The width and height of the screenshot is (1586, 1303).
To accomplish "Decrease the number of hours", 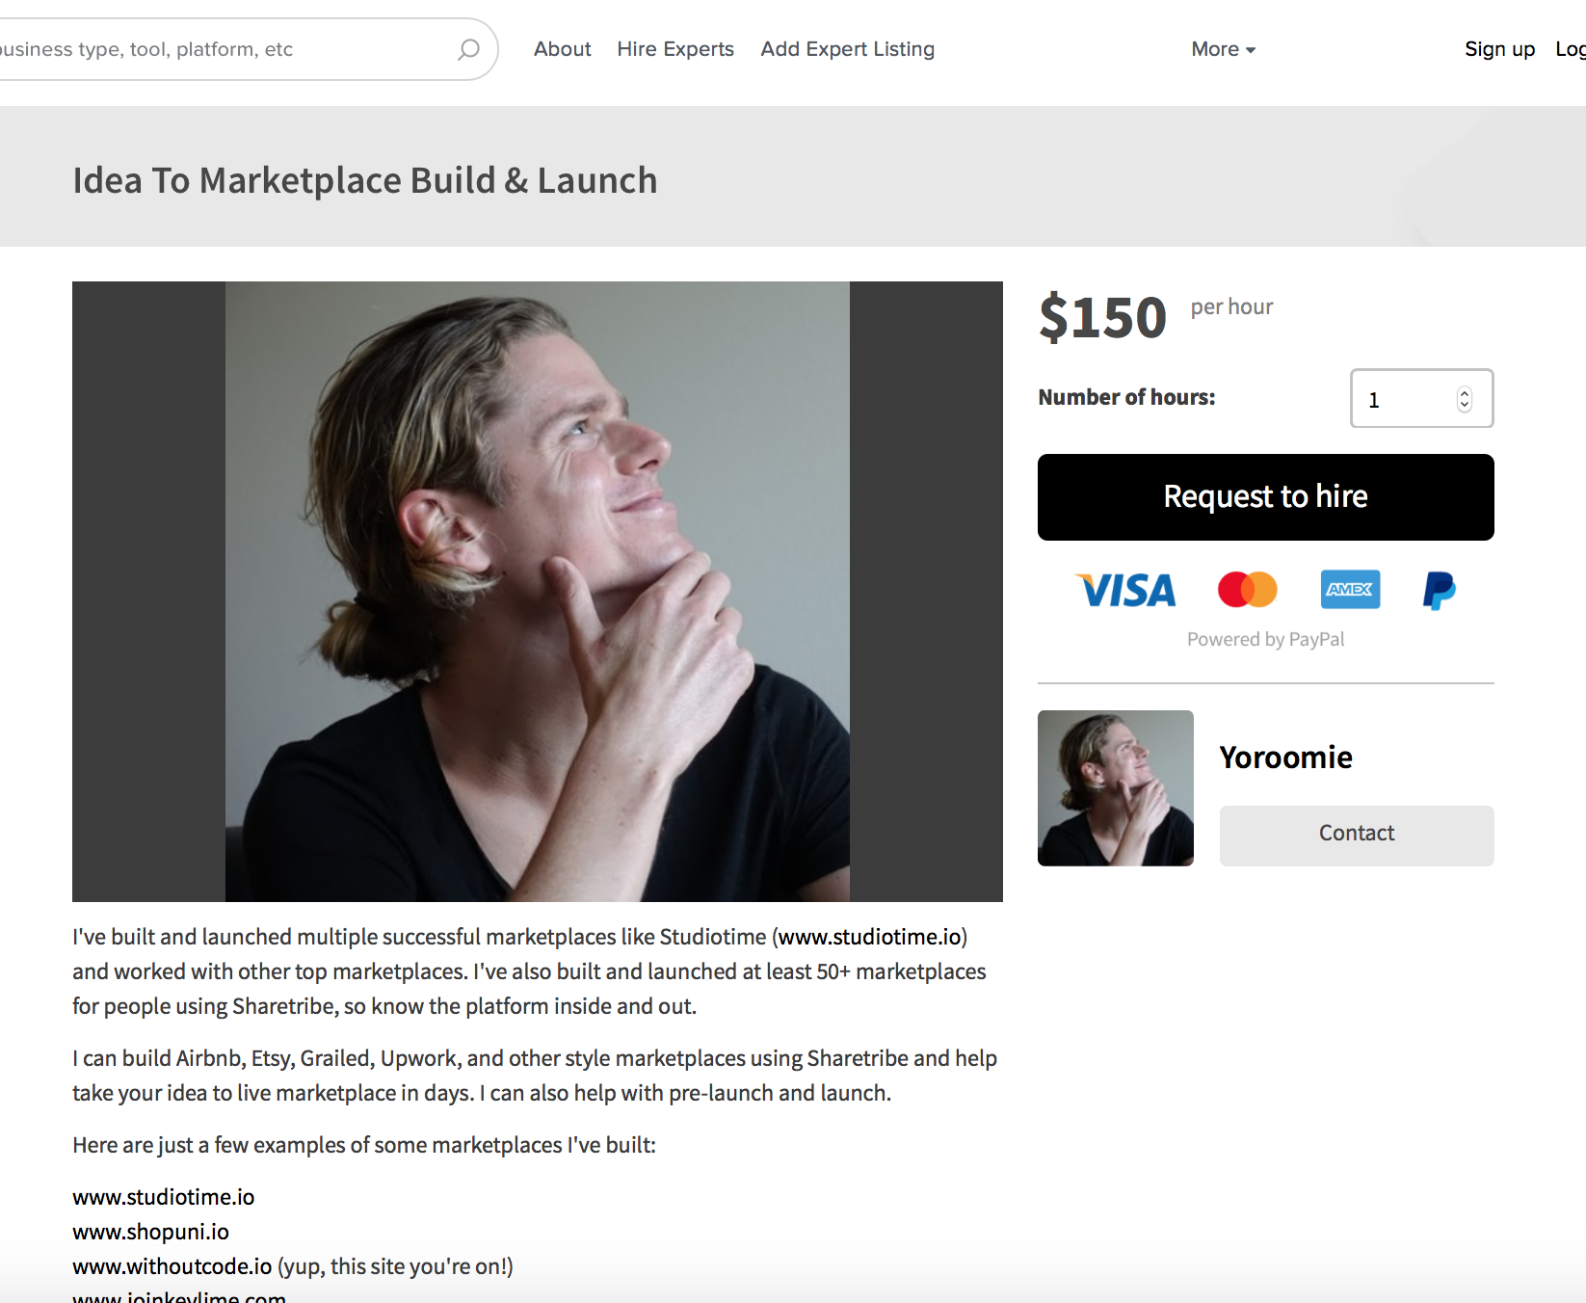I will click(1465, 406).
